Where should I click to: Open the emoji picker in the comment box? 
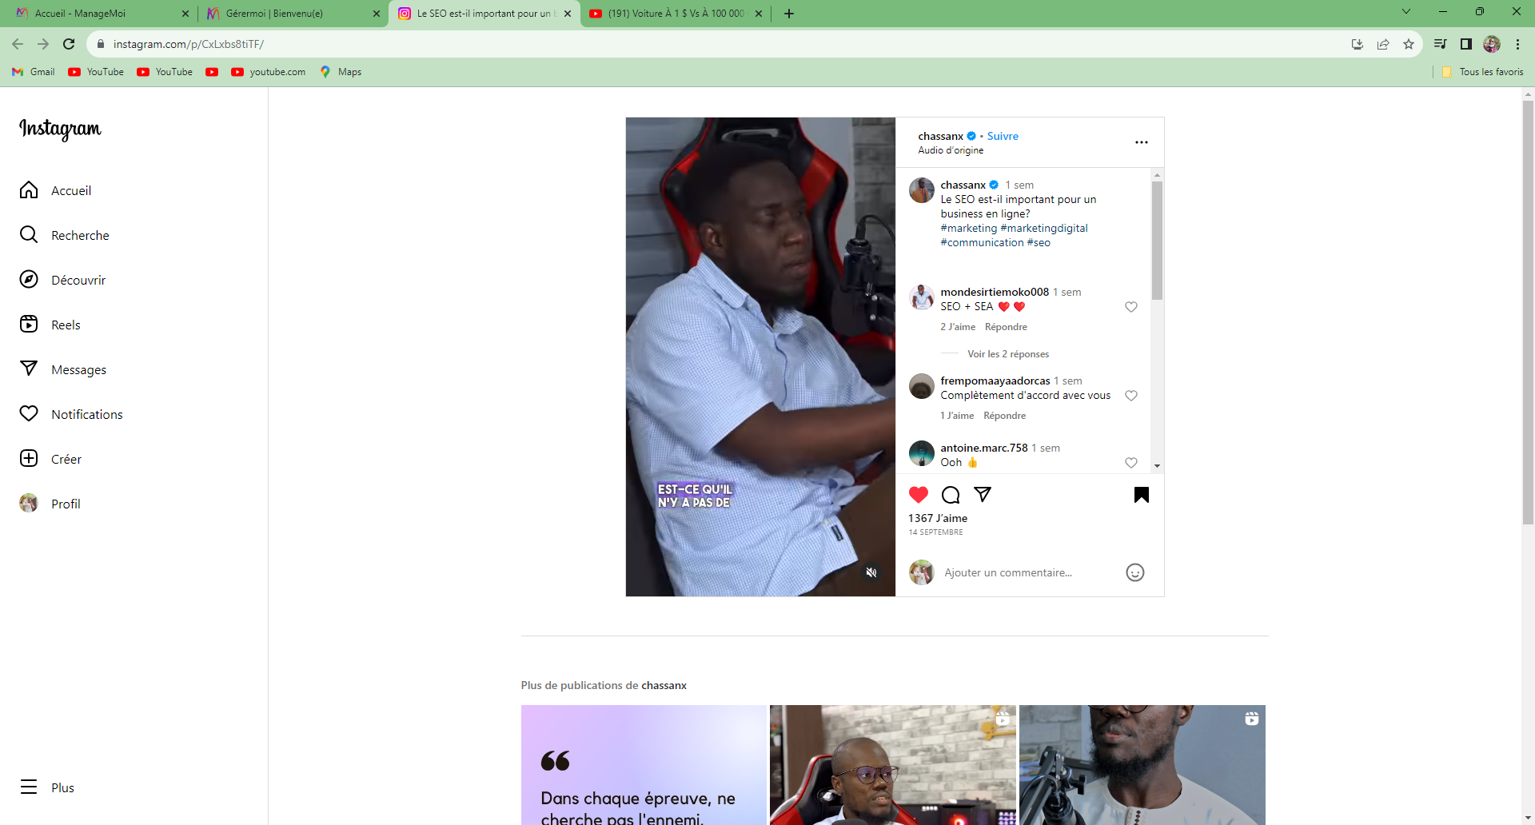tap(1134, 572)
